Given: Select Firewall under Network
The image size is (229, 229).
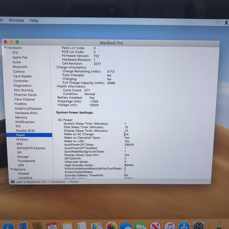Looking at the screenshot, I should (x=24, y=173).
